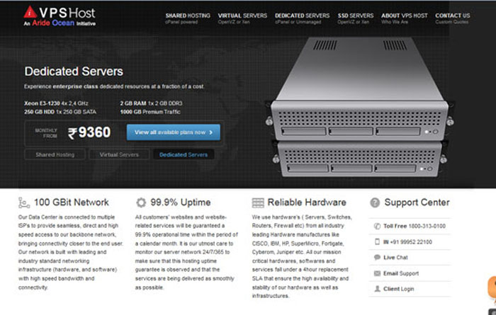Click the server hardware image
This screenshot has width=496, height=315.
point(359,108)
